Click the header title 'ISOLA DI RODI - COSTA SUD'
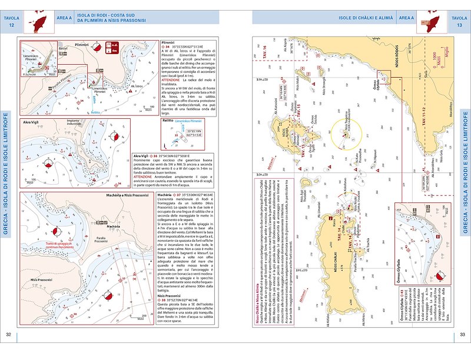The height and width of the screenshot is (353, 471). click(106, 15)
